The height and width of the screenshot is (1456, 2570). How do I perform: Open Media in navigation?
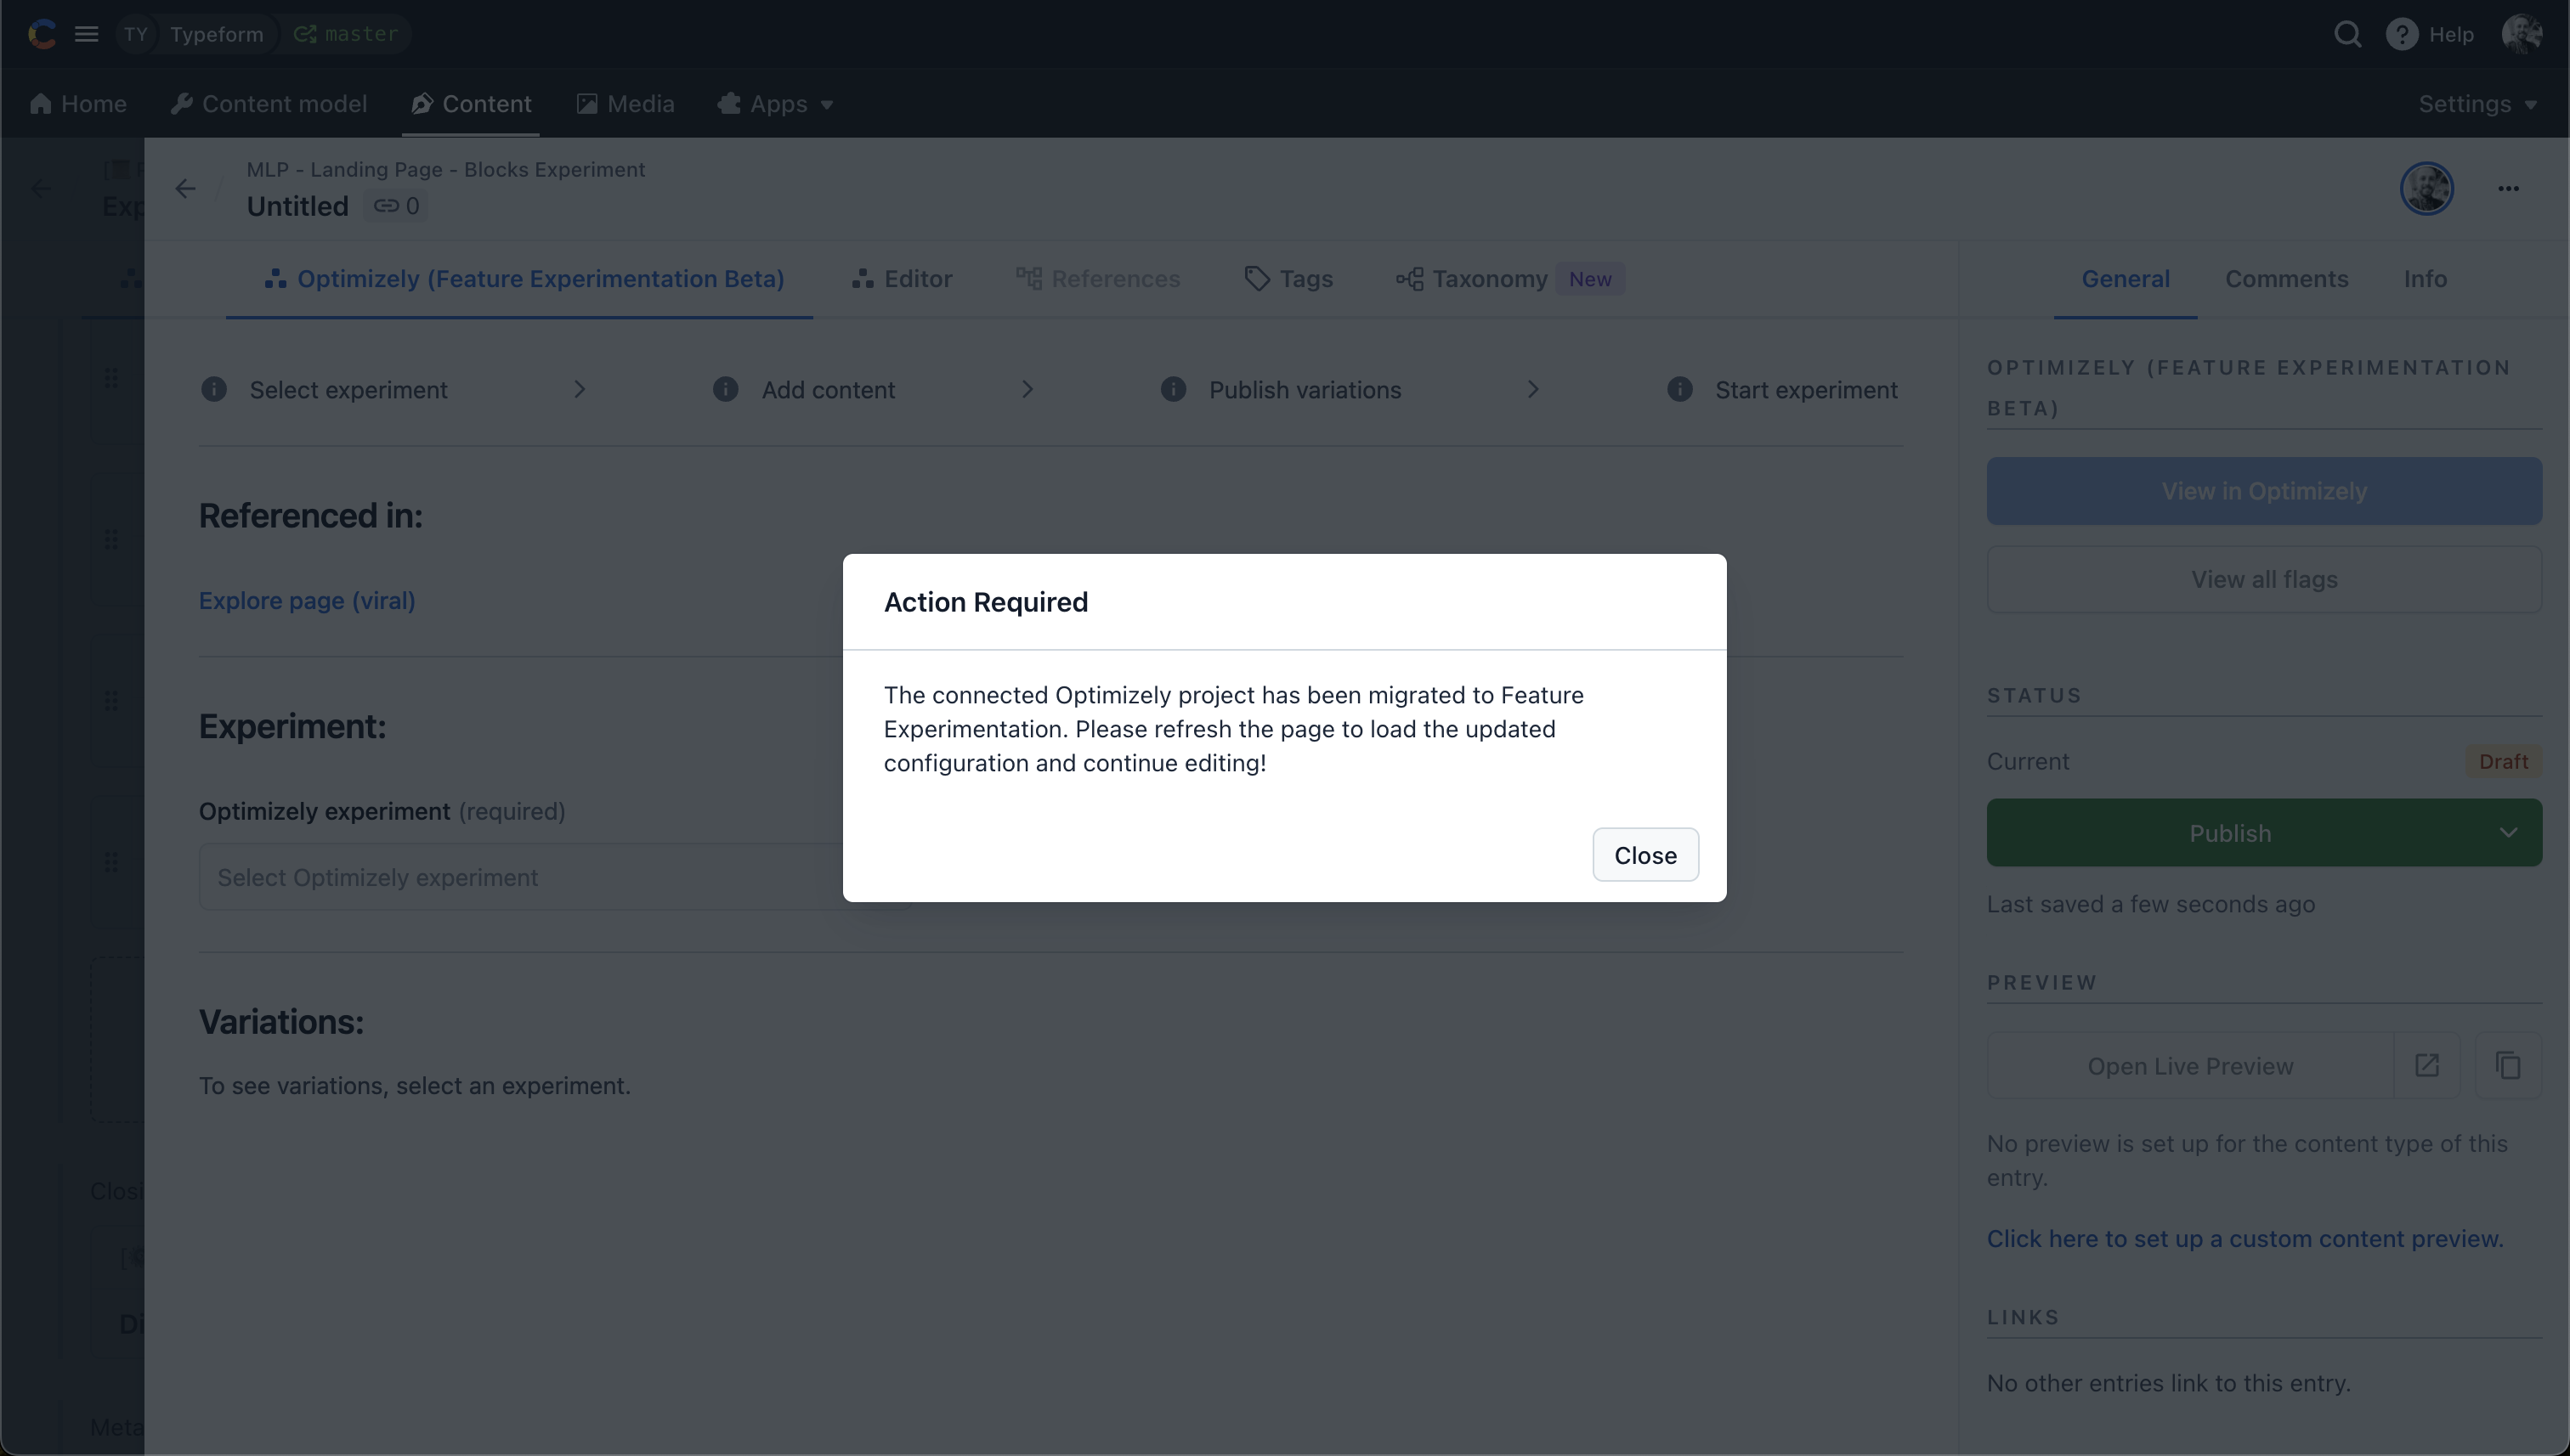(626, 104)
